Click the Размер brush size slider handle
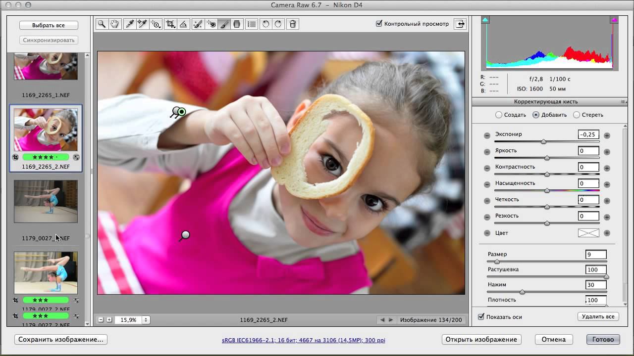The width and height of the screenshot is (634, 356). pyautogui.click(x=497, y=262)
